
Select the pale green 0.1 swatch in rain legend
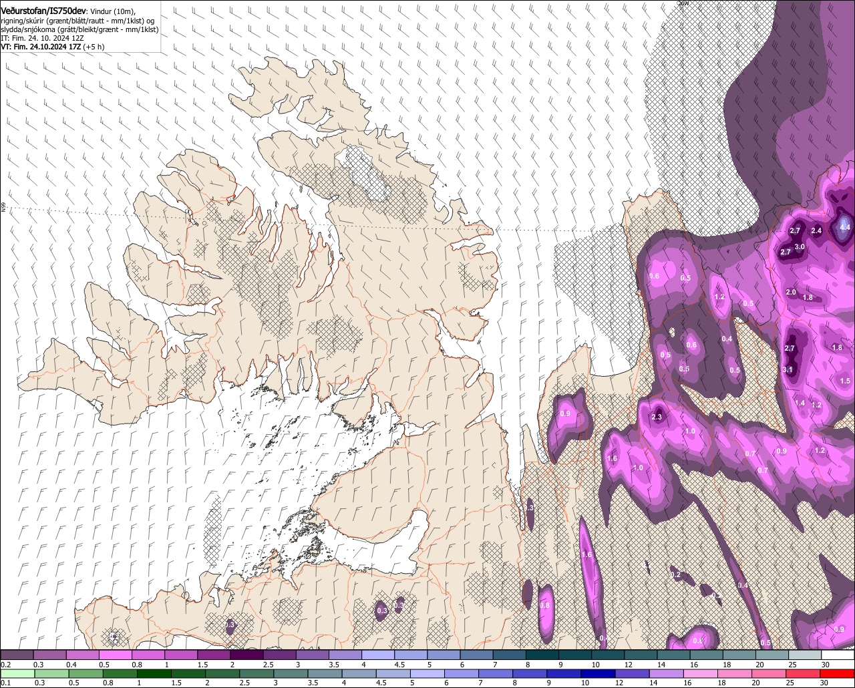tap(17, 673)
